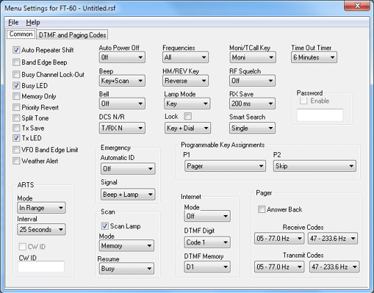Close the Menu Settings window
The height and width of the screenshot is (293, 374).
(357, 6)
